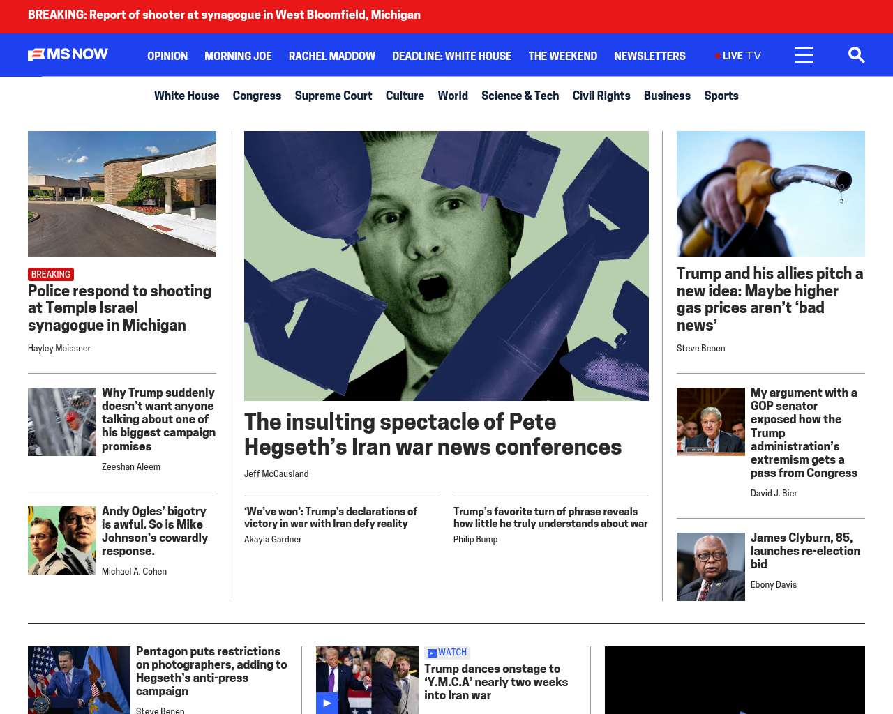Screen dimensions: 893x714
Task: Click the MS NOW logo
Action: (x=68, y=54)
